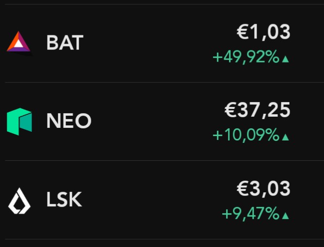Click the white LSK logo icon
Image resolution: width=324 pixels, height=247 pixels.
pos(19,200)
